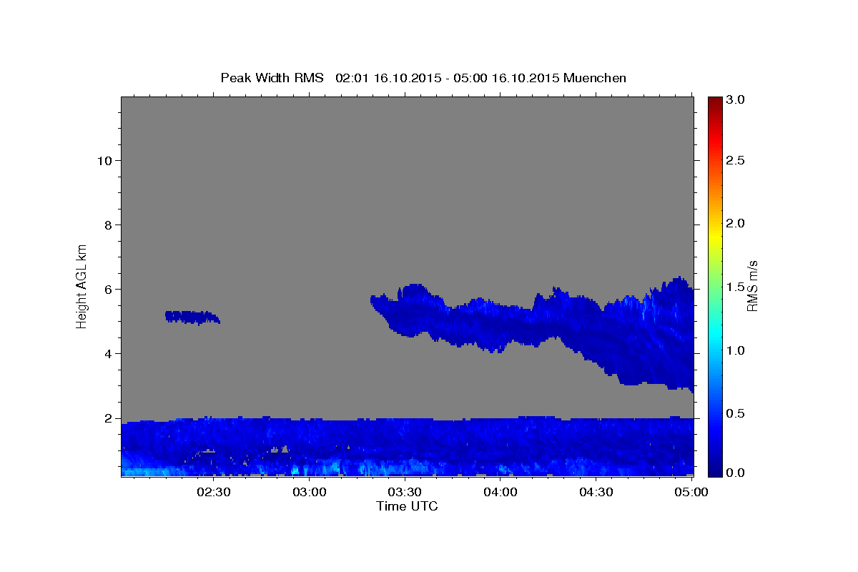Click the 03:00 time tick label
Viewport: 858px width, 572px height.
click(x=310, y=492)
